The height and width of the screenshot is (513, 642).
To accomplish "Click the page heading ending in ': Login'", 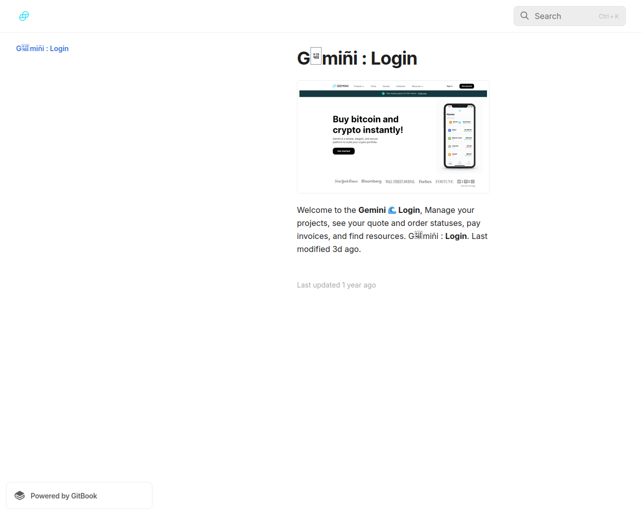I will 357,58.
